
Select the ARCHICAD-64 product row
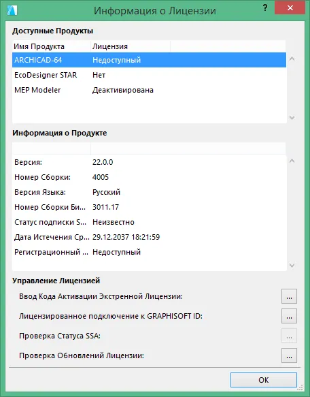149,60
